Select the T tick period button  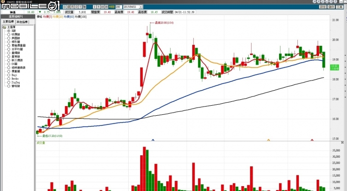(x=80, y=7)
